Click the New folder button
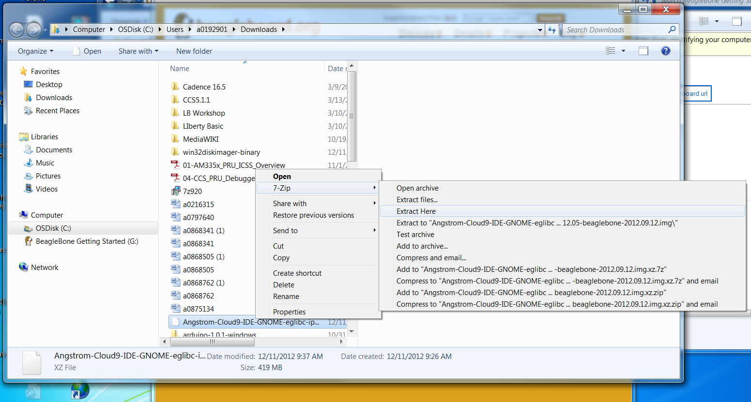The width and height of the screenshot is (751, 402). [x=194, y=51]
